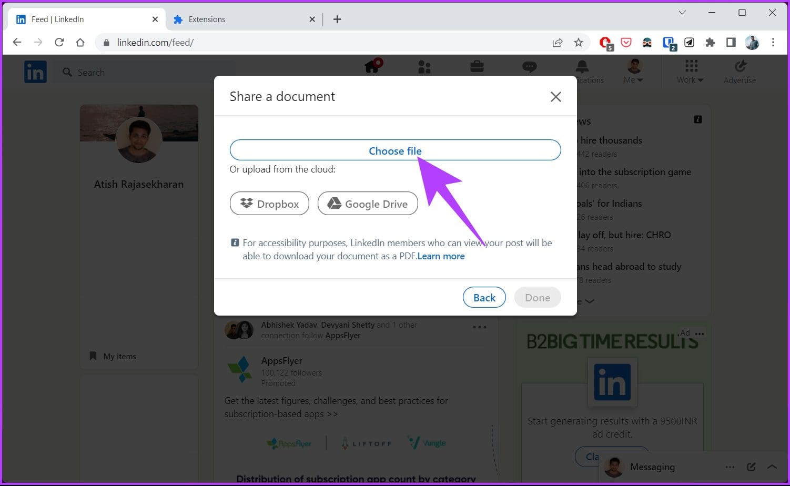Screen dimensions: 790x486
Task: Open options for AppsFlyer post
Action: click(x=479, y=327)
